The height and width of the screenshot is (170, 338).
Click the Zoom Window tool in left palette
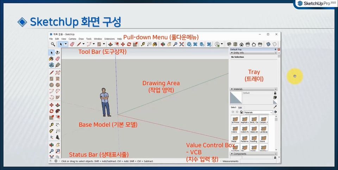(57, 151)
